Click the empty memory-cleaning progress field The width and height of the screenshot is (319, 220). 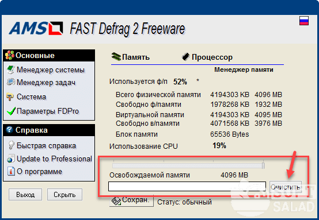[187, 186]
